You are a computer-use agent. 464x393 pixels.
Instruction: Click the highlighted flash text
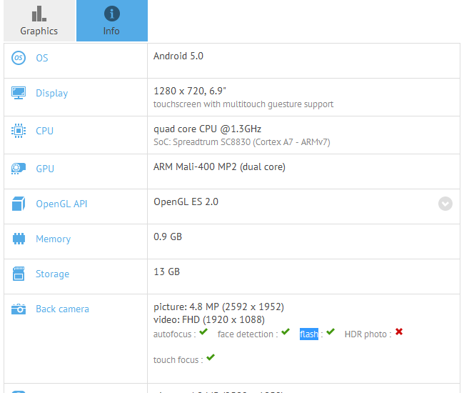[309, 334]
